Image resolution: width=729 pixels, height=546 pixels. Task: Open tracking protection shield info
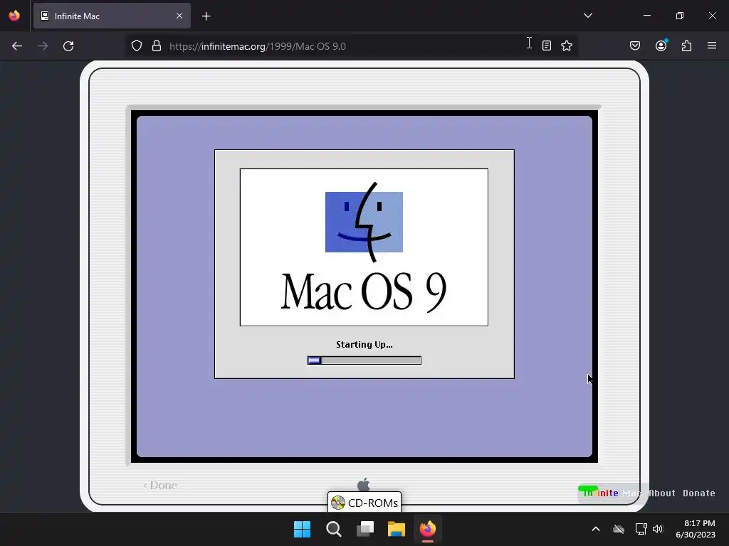[136, 46]
